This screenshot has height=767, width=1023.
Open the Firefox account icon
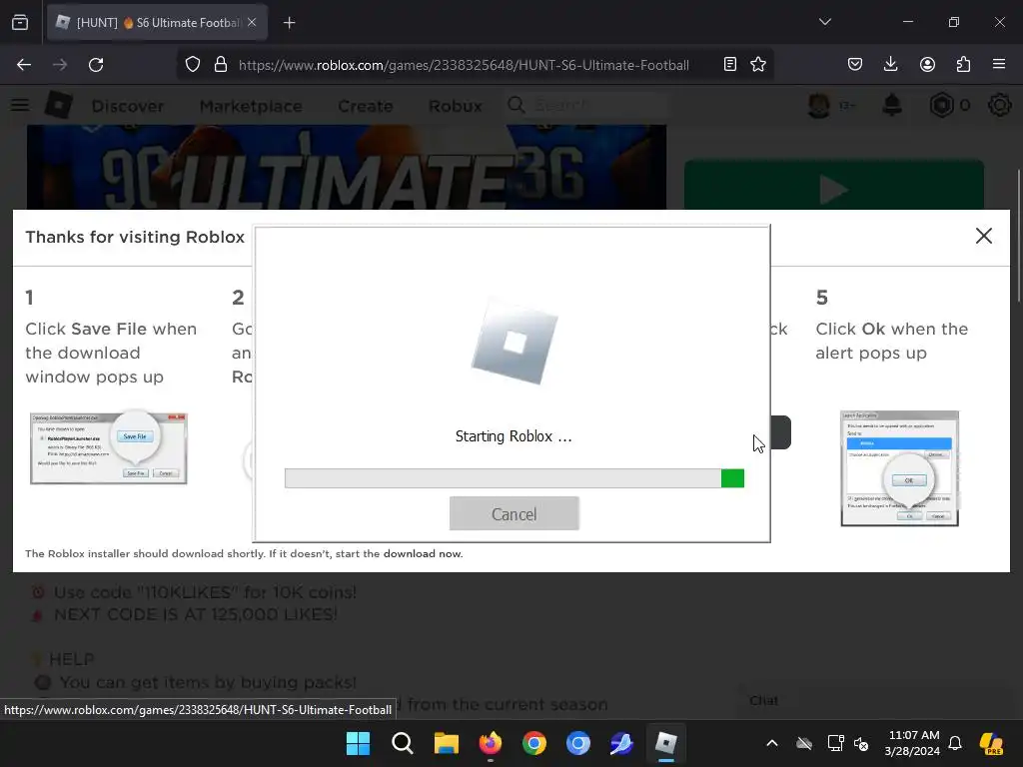tap(927, 65)
